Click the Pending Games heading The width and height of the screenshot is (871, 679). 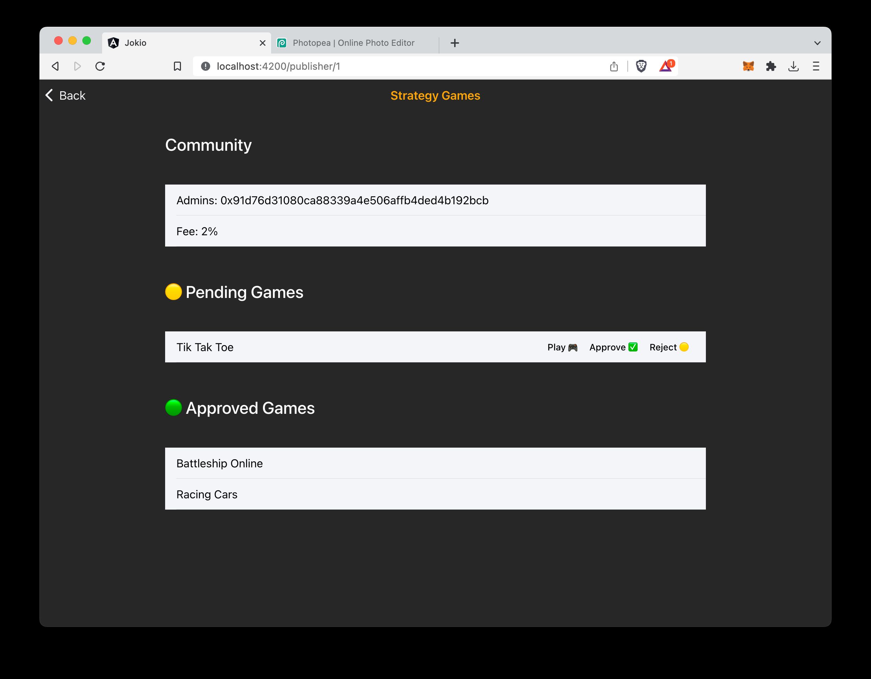coord(234,292)
